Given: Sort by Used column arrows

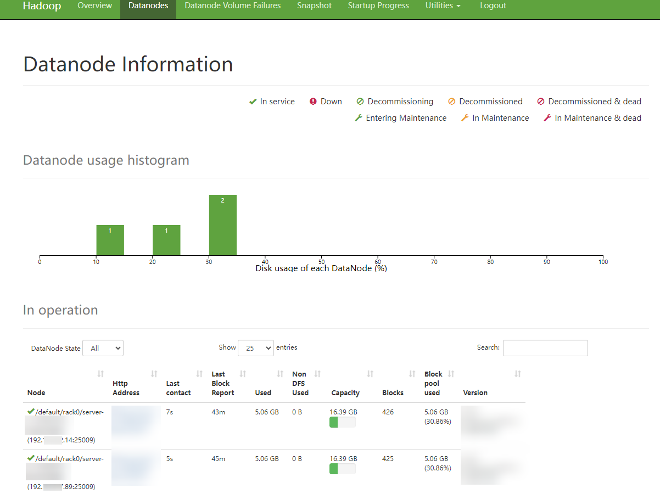Looking at the screenshot, I should [x=280, y=374].
